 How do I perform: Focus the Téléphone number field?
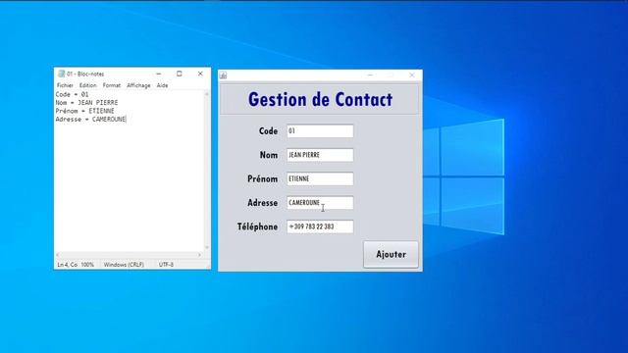click(320, 227)
